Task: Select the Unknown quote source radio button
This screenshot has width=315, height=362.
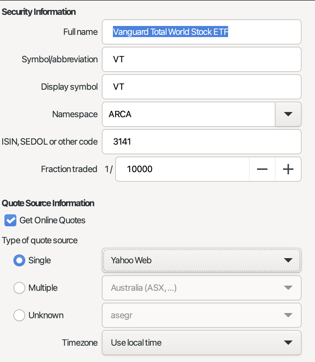Action: tap(19, 315)
